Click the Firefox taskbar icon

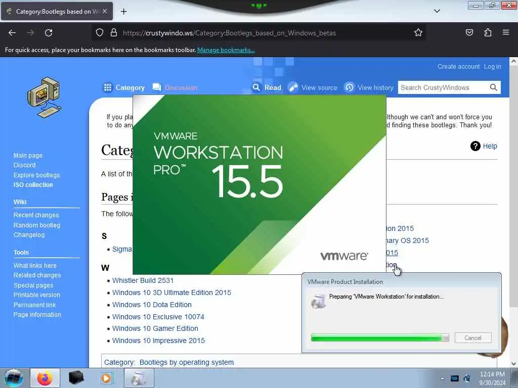45,378
